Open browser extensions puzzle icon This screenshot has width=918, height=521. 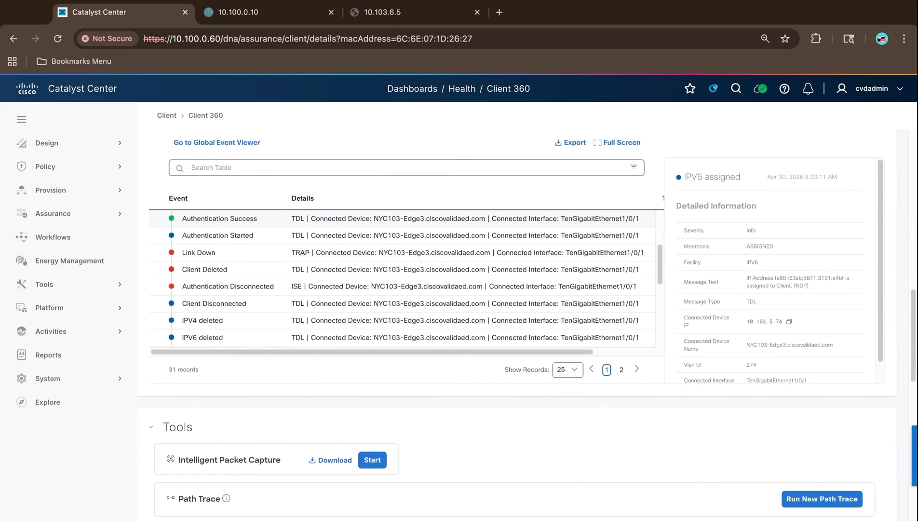[x=816, y=39]
